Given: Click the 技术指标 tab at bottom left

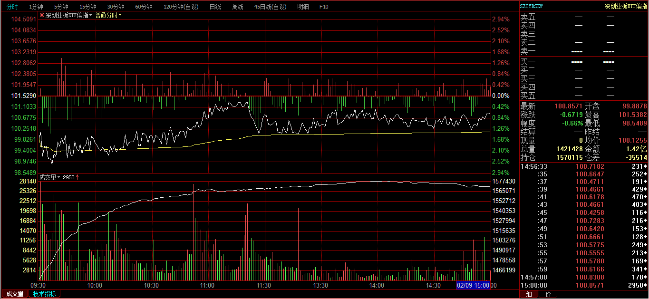Looking at the screenshot, I should tap(44, 294).
